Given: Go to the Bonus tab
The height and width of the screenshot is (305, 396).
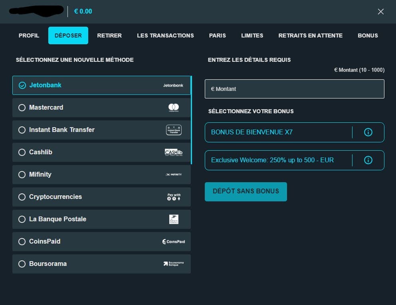Looking at the screenshot, I should (368, 35).
